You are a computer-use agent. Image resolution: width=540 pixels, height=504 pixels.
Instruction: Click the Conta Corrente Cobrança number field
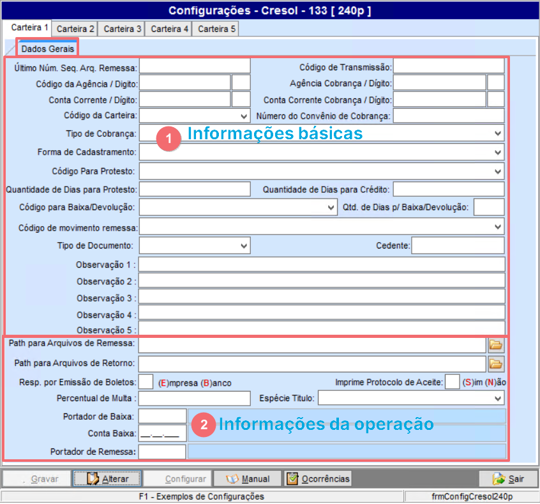click(439, 99)
